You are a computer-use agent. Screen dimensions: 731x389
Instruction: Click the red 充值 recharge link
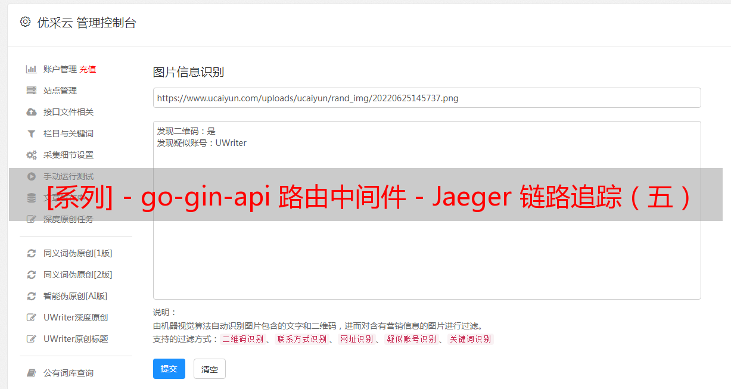click(88, 69)
